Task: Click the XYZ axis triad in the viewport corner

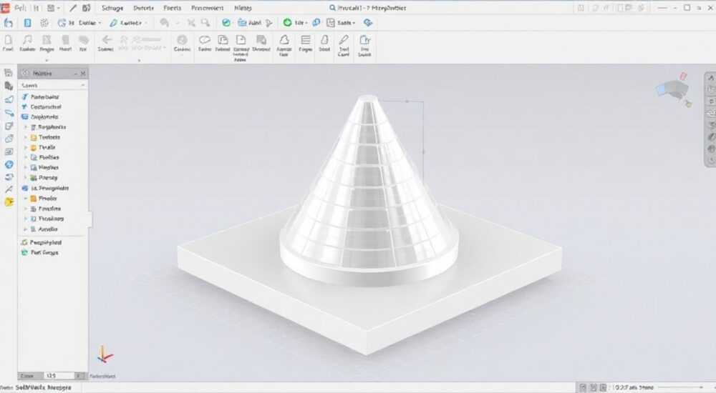Action: coord(105,354)
